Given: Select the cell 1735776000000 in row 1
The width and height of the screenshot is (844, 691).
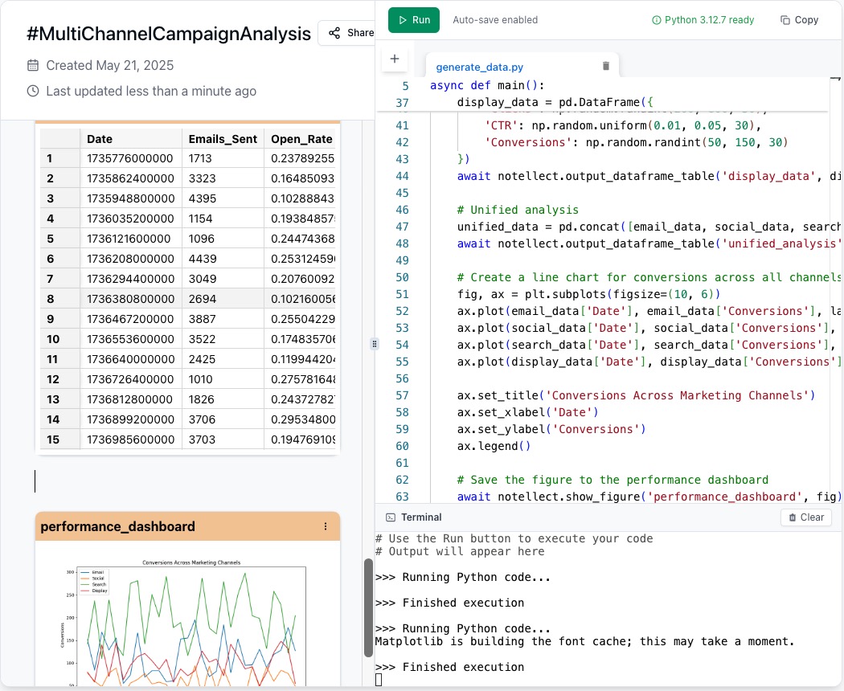Looking at the screenshot, I should [131, 158].
